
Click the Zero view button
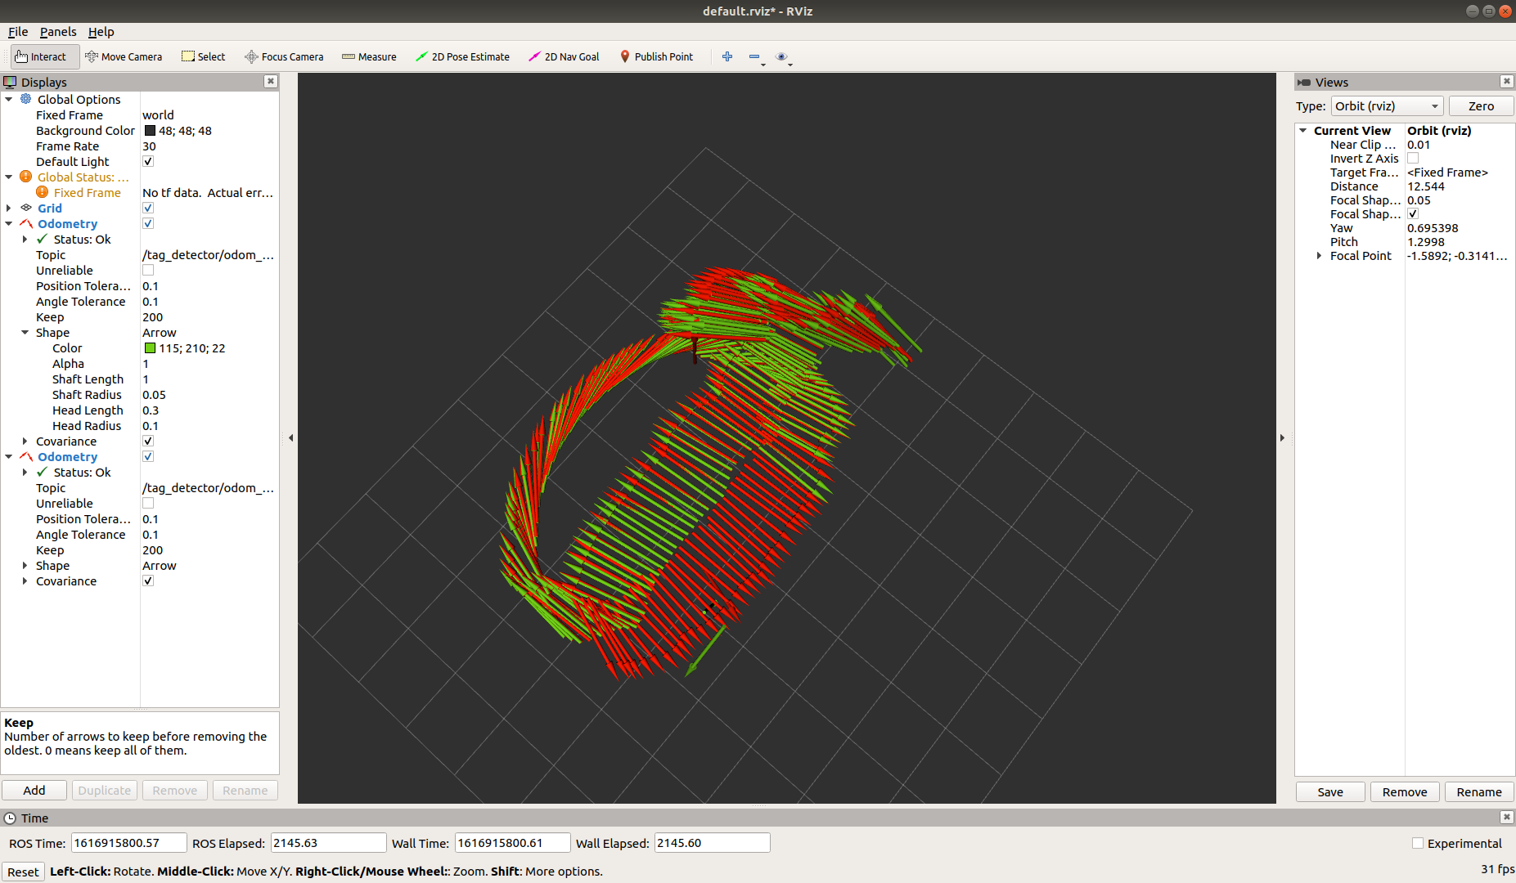1481,106
